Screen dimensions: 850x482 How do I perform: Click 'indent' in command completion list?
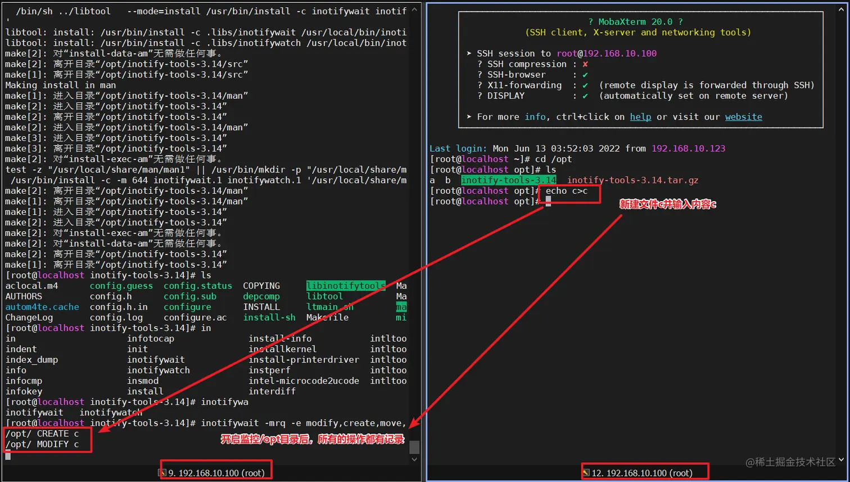coord(21,349)
